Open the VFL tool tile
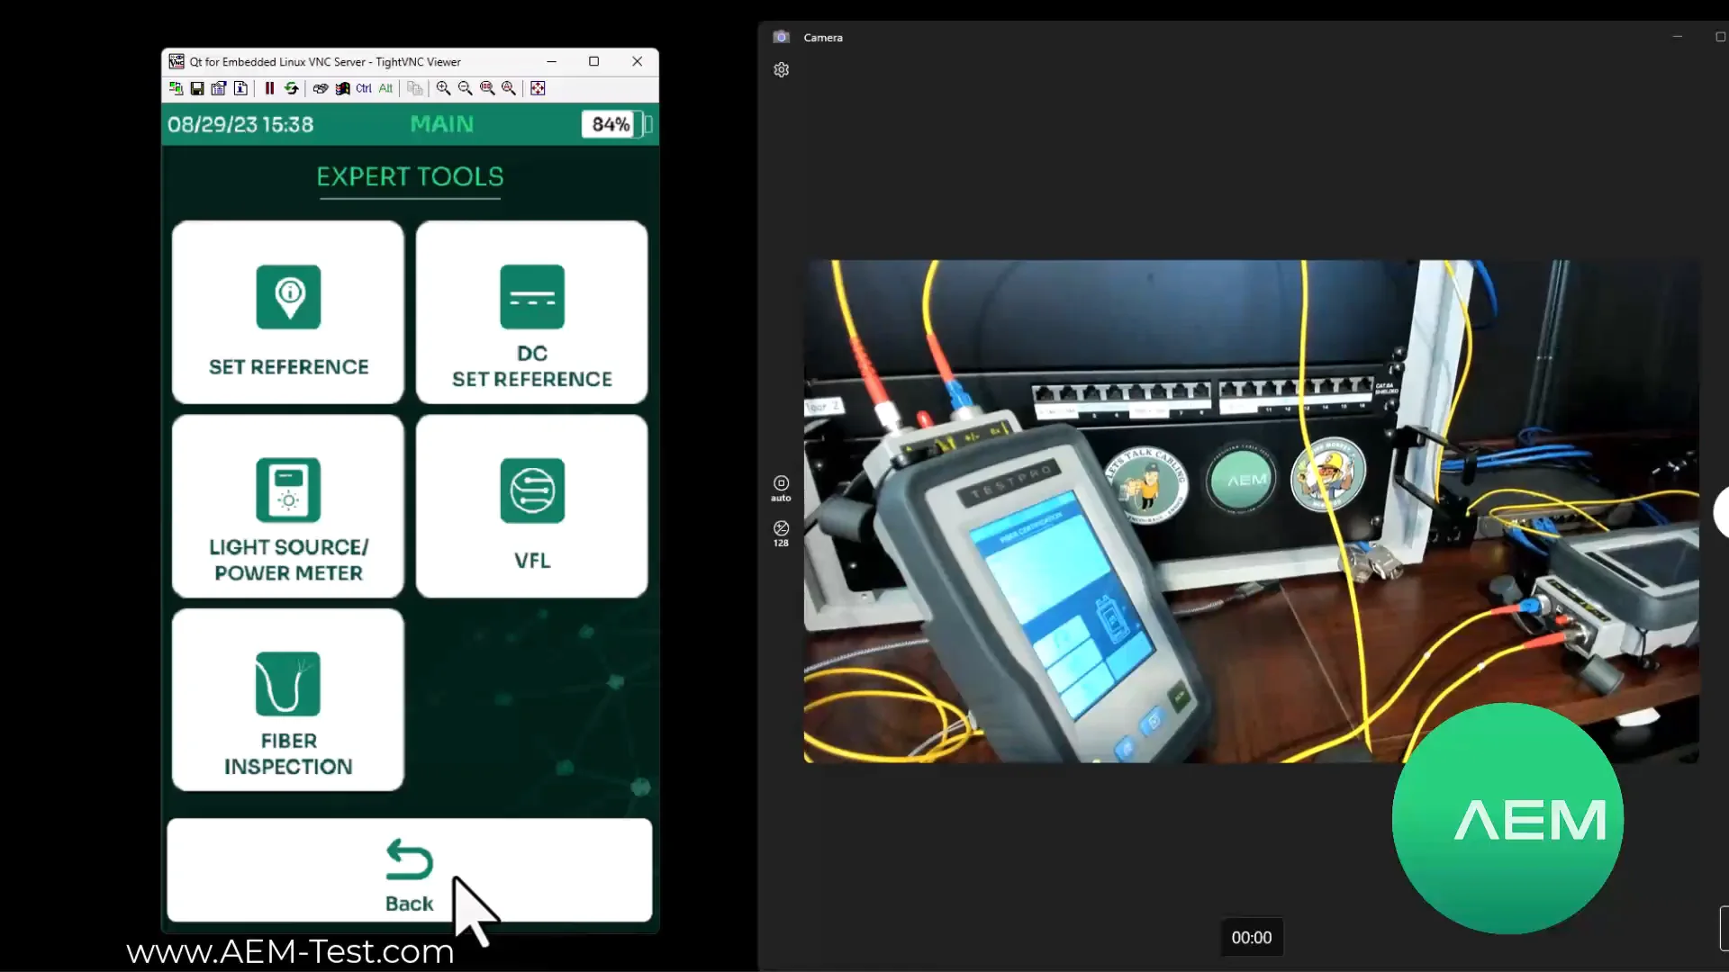 532,507
